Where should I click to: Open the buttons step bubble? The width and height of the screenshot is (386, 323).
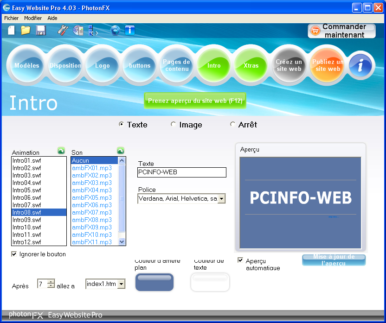pos(140,65)
